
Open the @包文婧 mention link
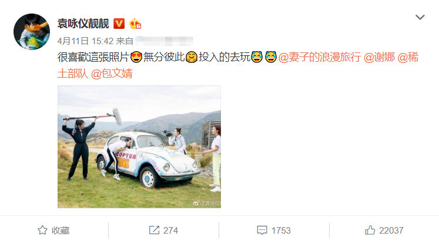click(x=112, y=74)
